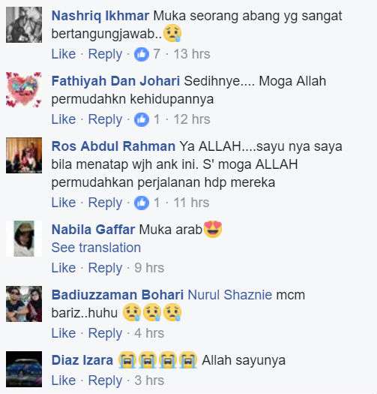Reply to Ros Abdul Rahman's comment
The width and height of the screenshot is (377, 394).
coord(105,203)
